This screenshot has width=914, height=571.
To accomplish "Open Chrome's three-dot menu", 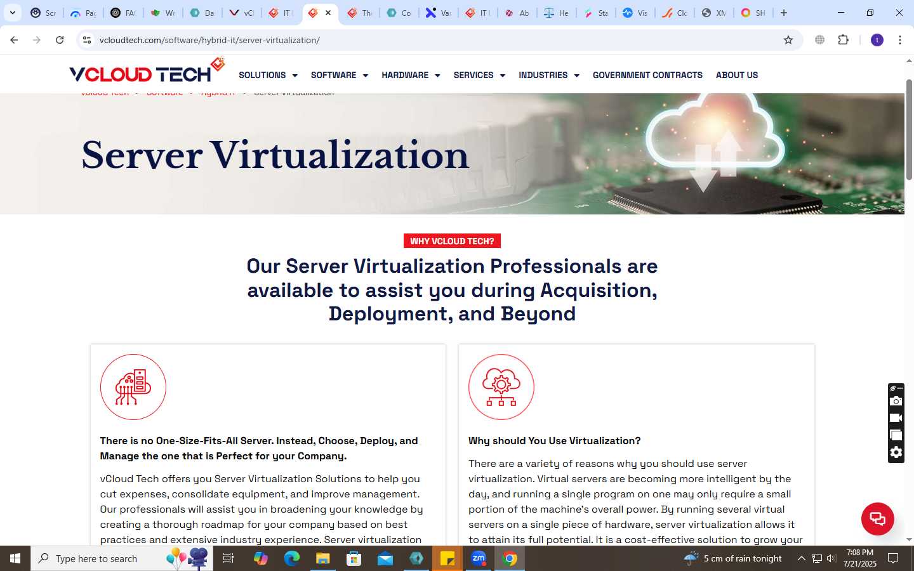I will click(900, 40).
